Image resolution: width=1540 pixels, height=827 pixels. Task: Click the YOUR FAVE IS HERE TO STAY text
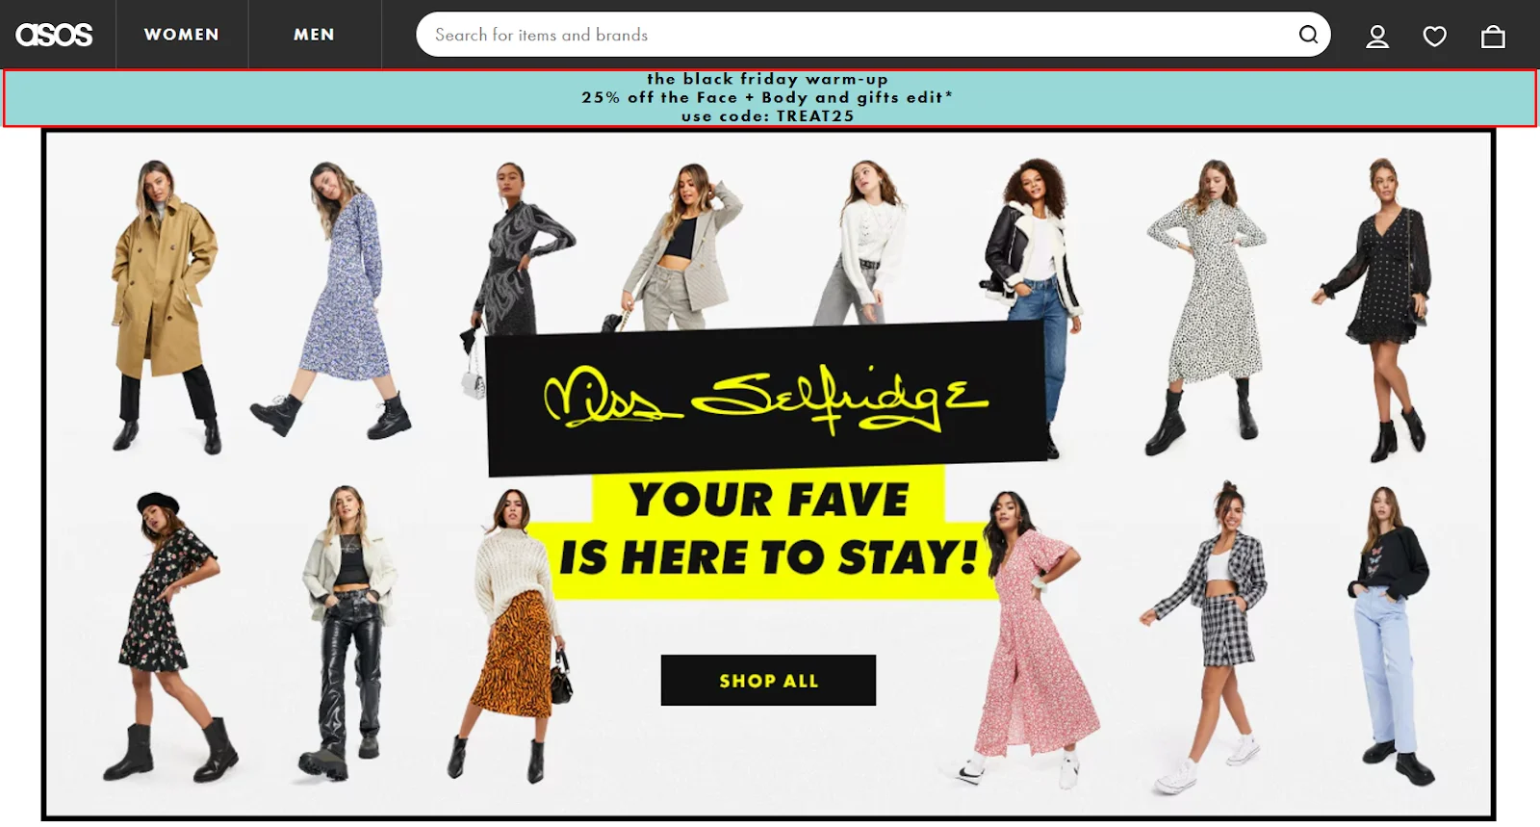coord(768,529)
